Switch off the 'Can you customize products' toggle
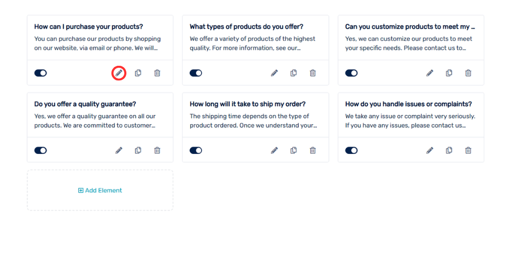Screen dimensions: 518x259 (x=352, y=73)
